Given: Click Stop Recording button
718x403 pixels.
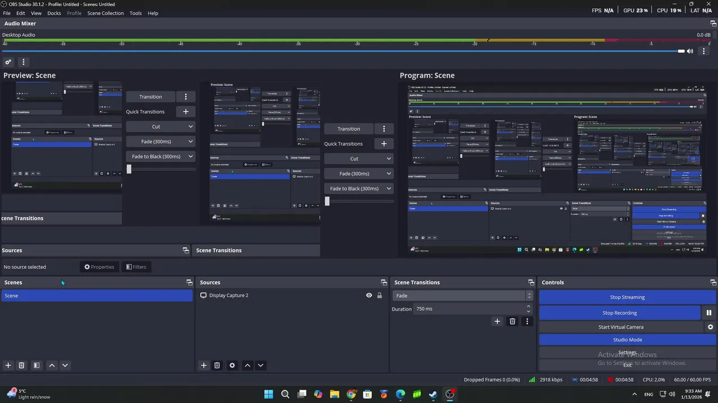Looking at the screenshot, I should (x=619, y=313).
